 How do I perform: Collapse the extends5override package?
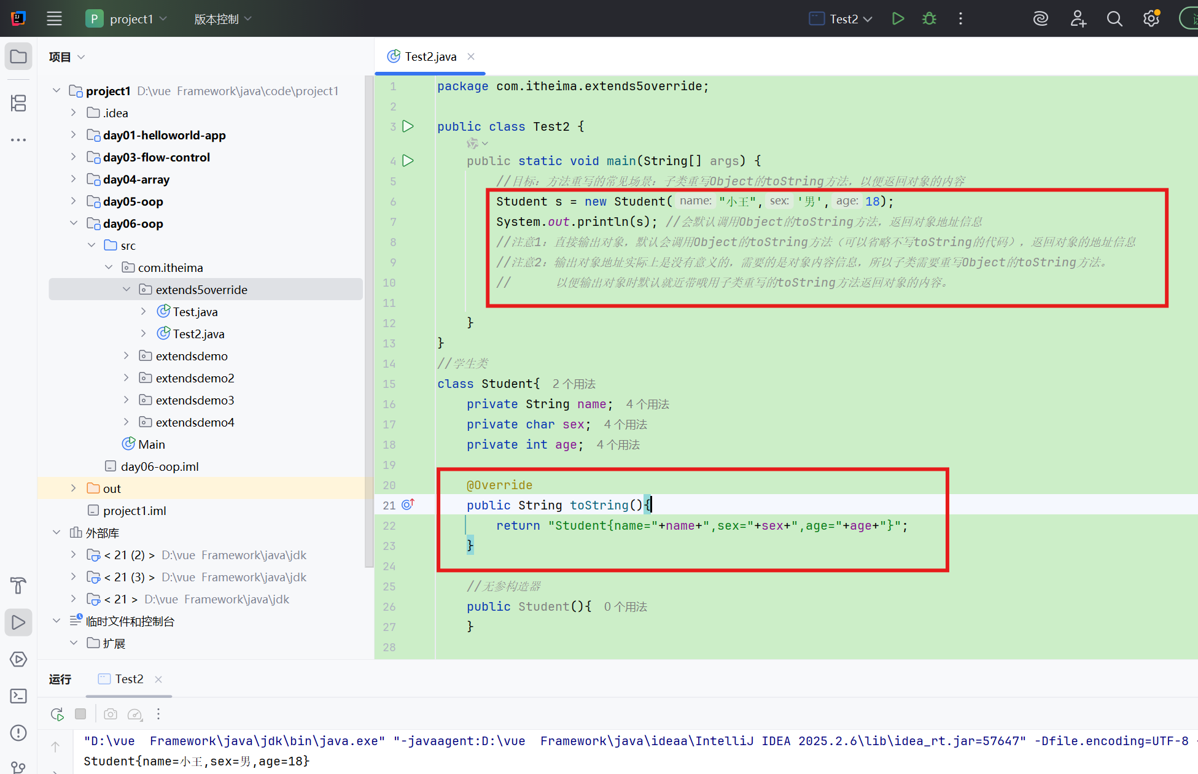pos(126,289)
